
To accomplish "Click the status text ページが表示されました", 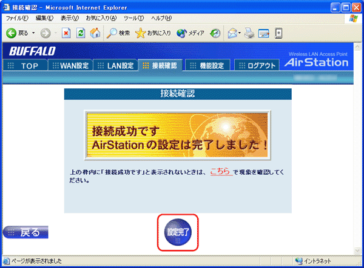I will coord(36,261).
